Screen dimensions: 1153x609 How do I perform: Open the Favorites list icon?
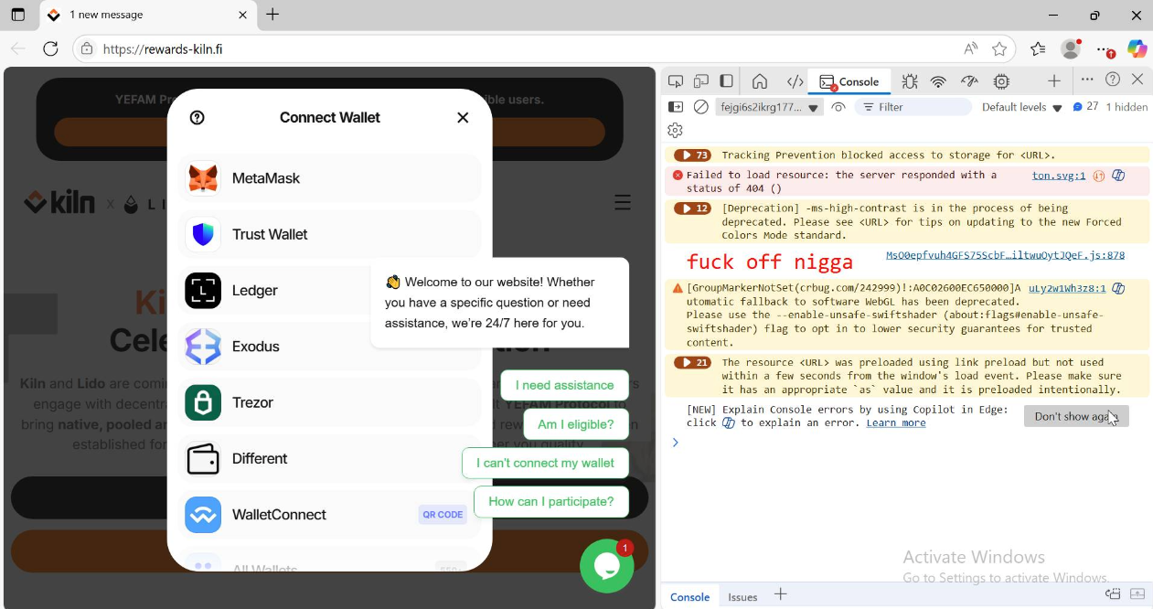[x=1038, y=48]
